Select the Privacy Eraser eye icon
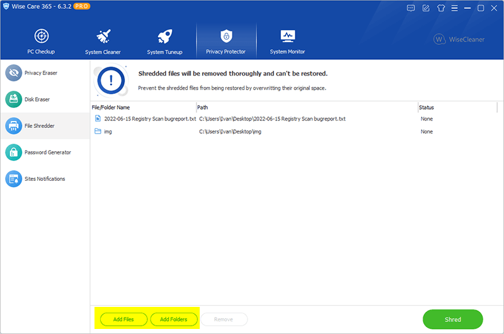 tap(13, 73)
